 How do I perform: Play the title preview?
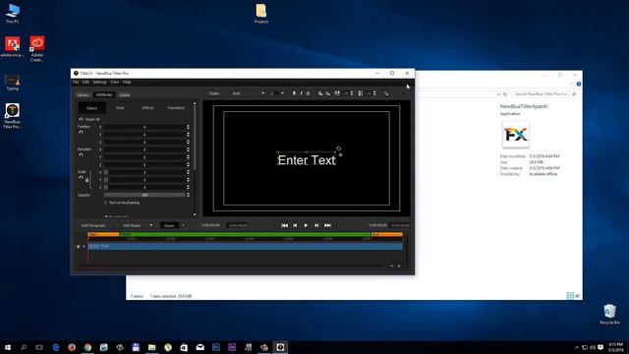tap(306, 225)
